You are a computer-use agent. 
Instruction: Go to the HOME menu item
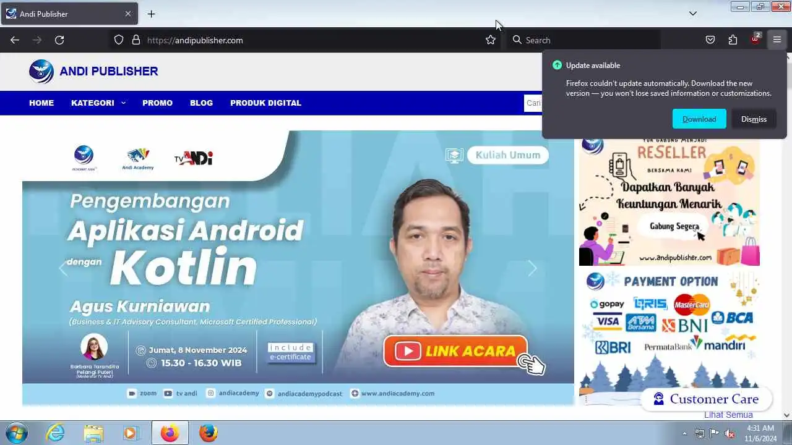coord(41,103)
